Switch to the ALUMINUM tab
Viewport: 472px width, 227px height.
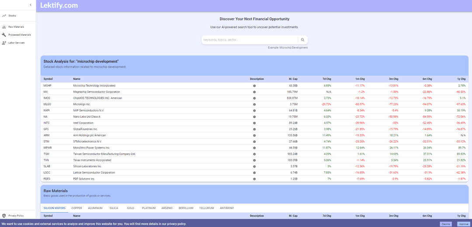click(x=95, y=208)
